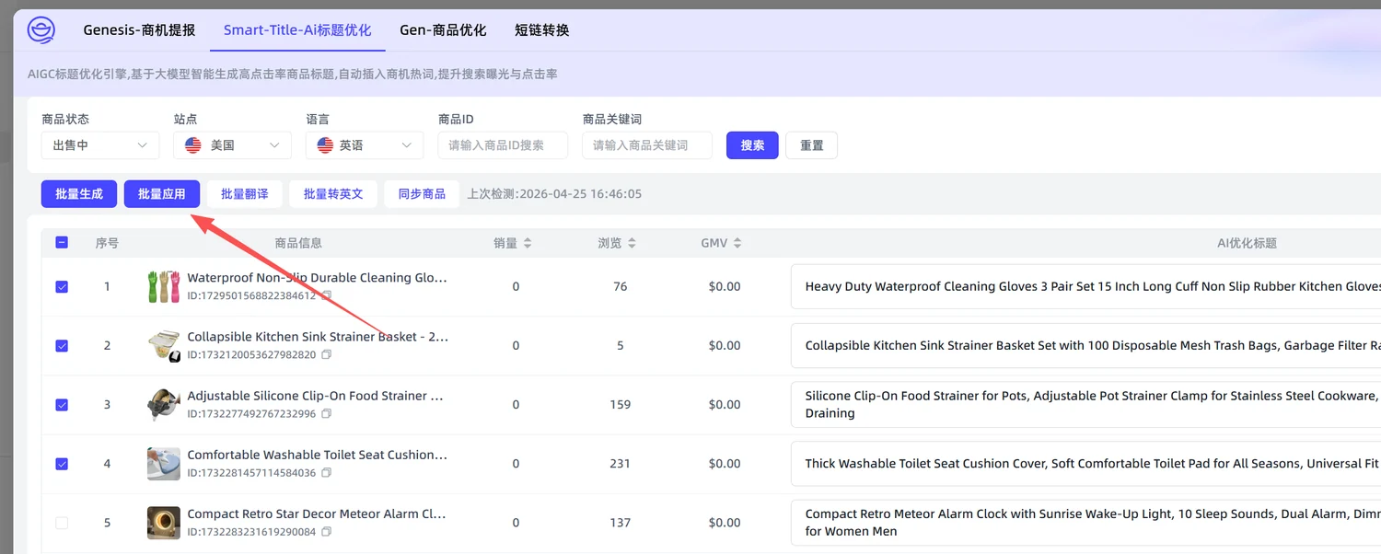Click 批量应用 button

point(162,194)
